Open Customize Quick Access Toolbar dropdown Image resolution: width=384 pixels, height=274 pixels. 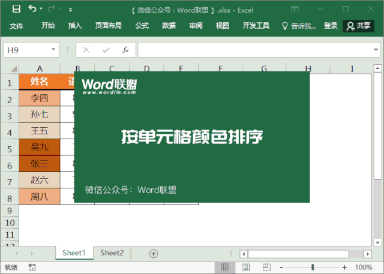point(71,10)
